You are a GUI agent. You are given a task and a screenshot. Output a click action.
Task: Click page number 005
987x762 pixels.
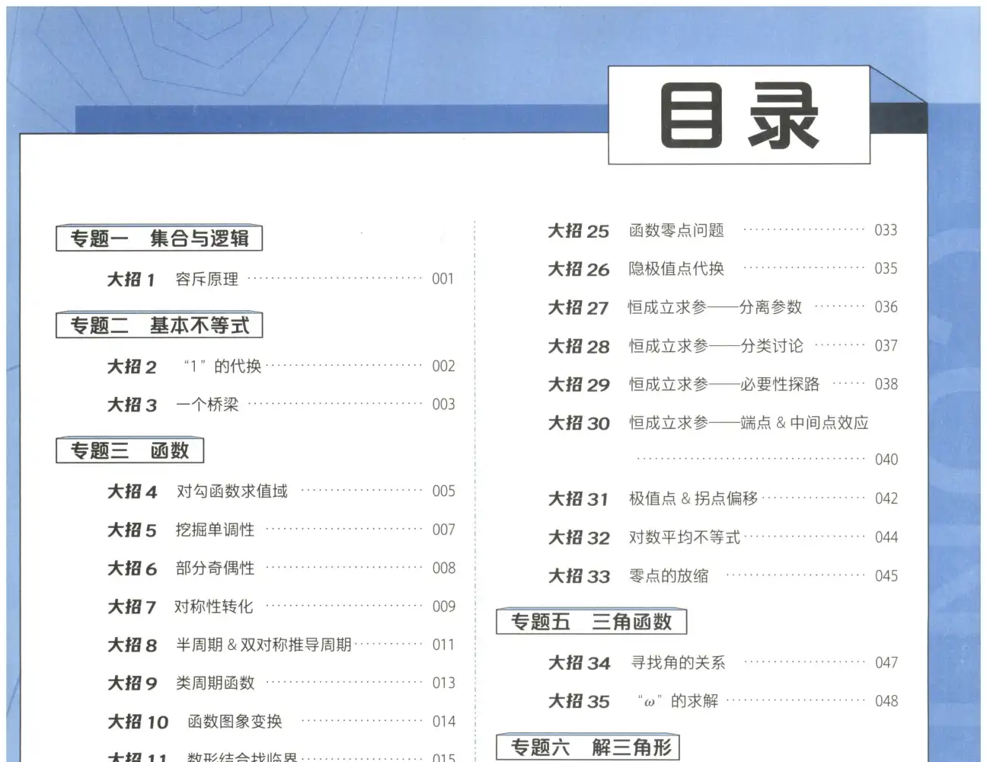(443, 491)
